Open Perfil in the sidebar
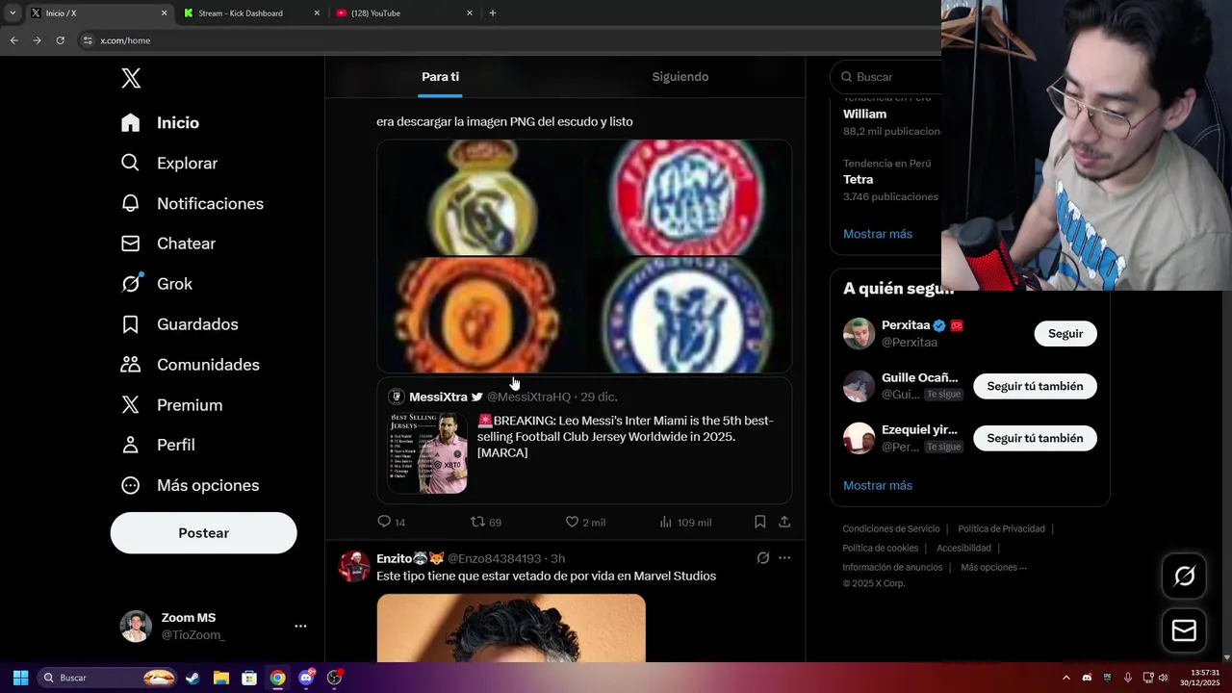This screenshot has height=693, width=1232. tap(158, 445)
